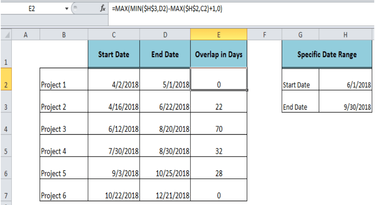
Task: Click the cell with date 9/3/2018
Action: [x=114, y=168]
